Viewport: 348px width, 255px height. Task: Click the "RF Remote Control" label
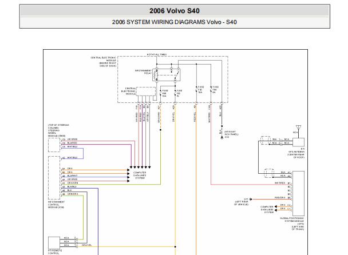pos(55,252)
